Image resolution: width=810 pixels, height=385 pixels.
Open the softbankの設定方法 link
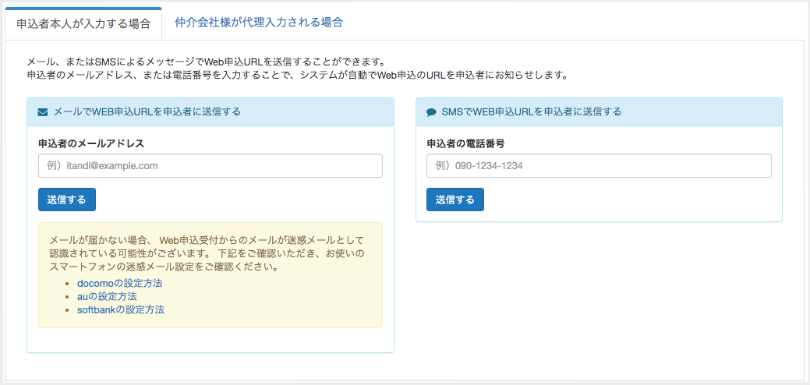(x=121, y=310)
